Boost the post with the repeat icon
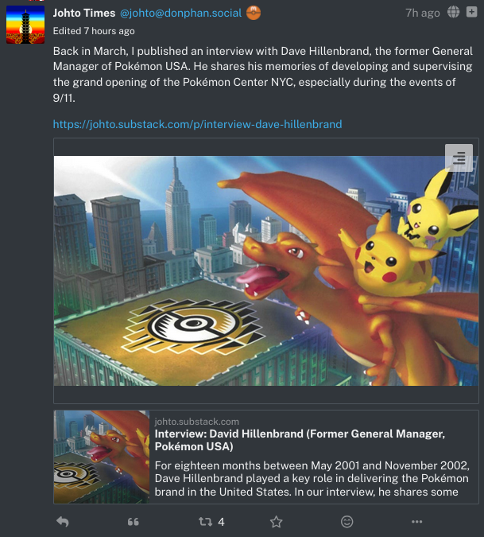Screen dimensions: 484x537 coord(205,522)
